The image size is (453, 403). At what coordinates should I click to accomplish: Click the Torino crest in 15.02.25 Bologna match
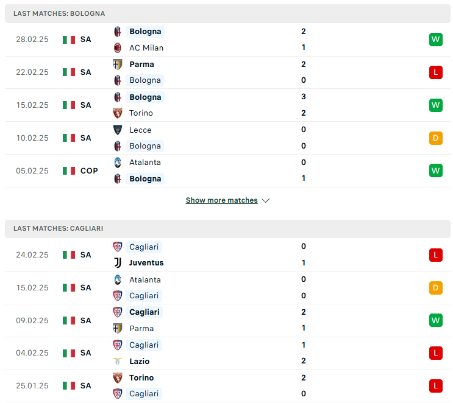117,113
